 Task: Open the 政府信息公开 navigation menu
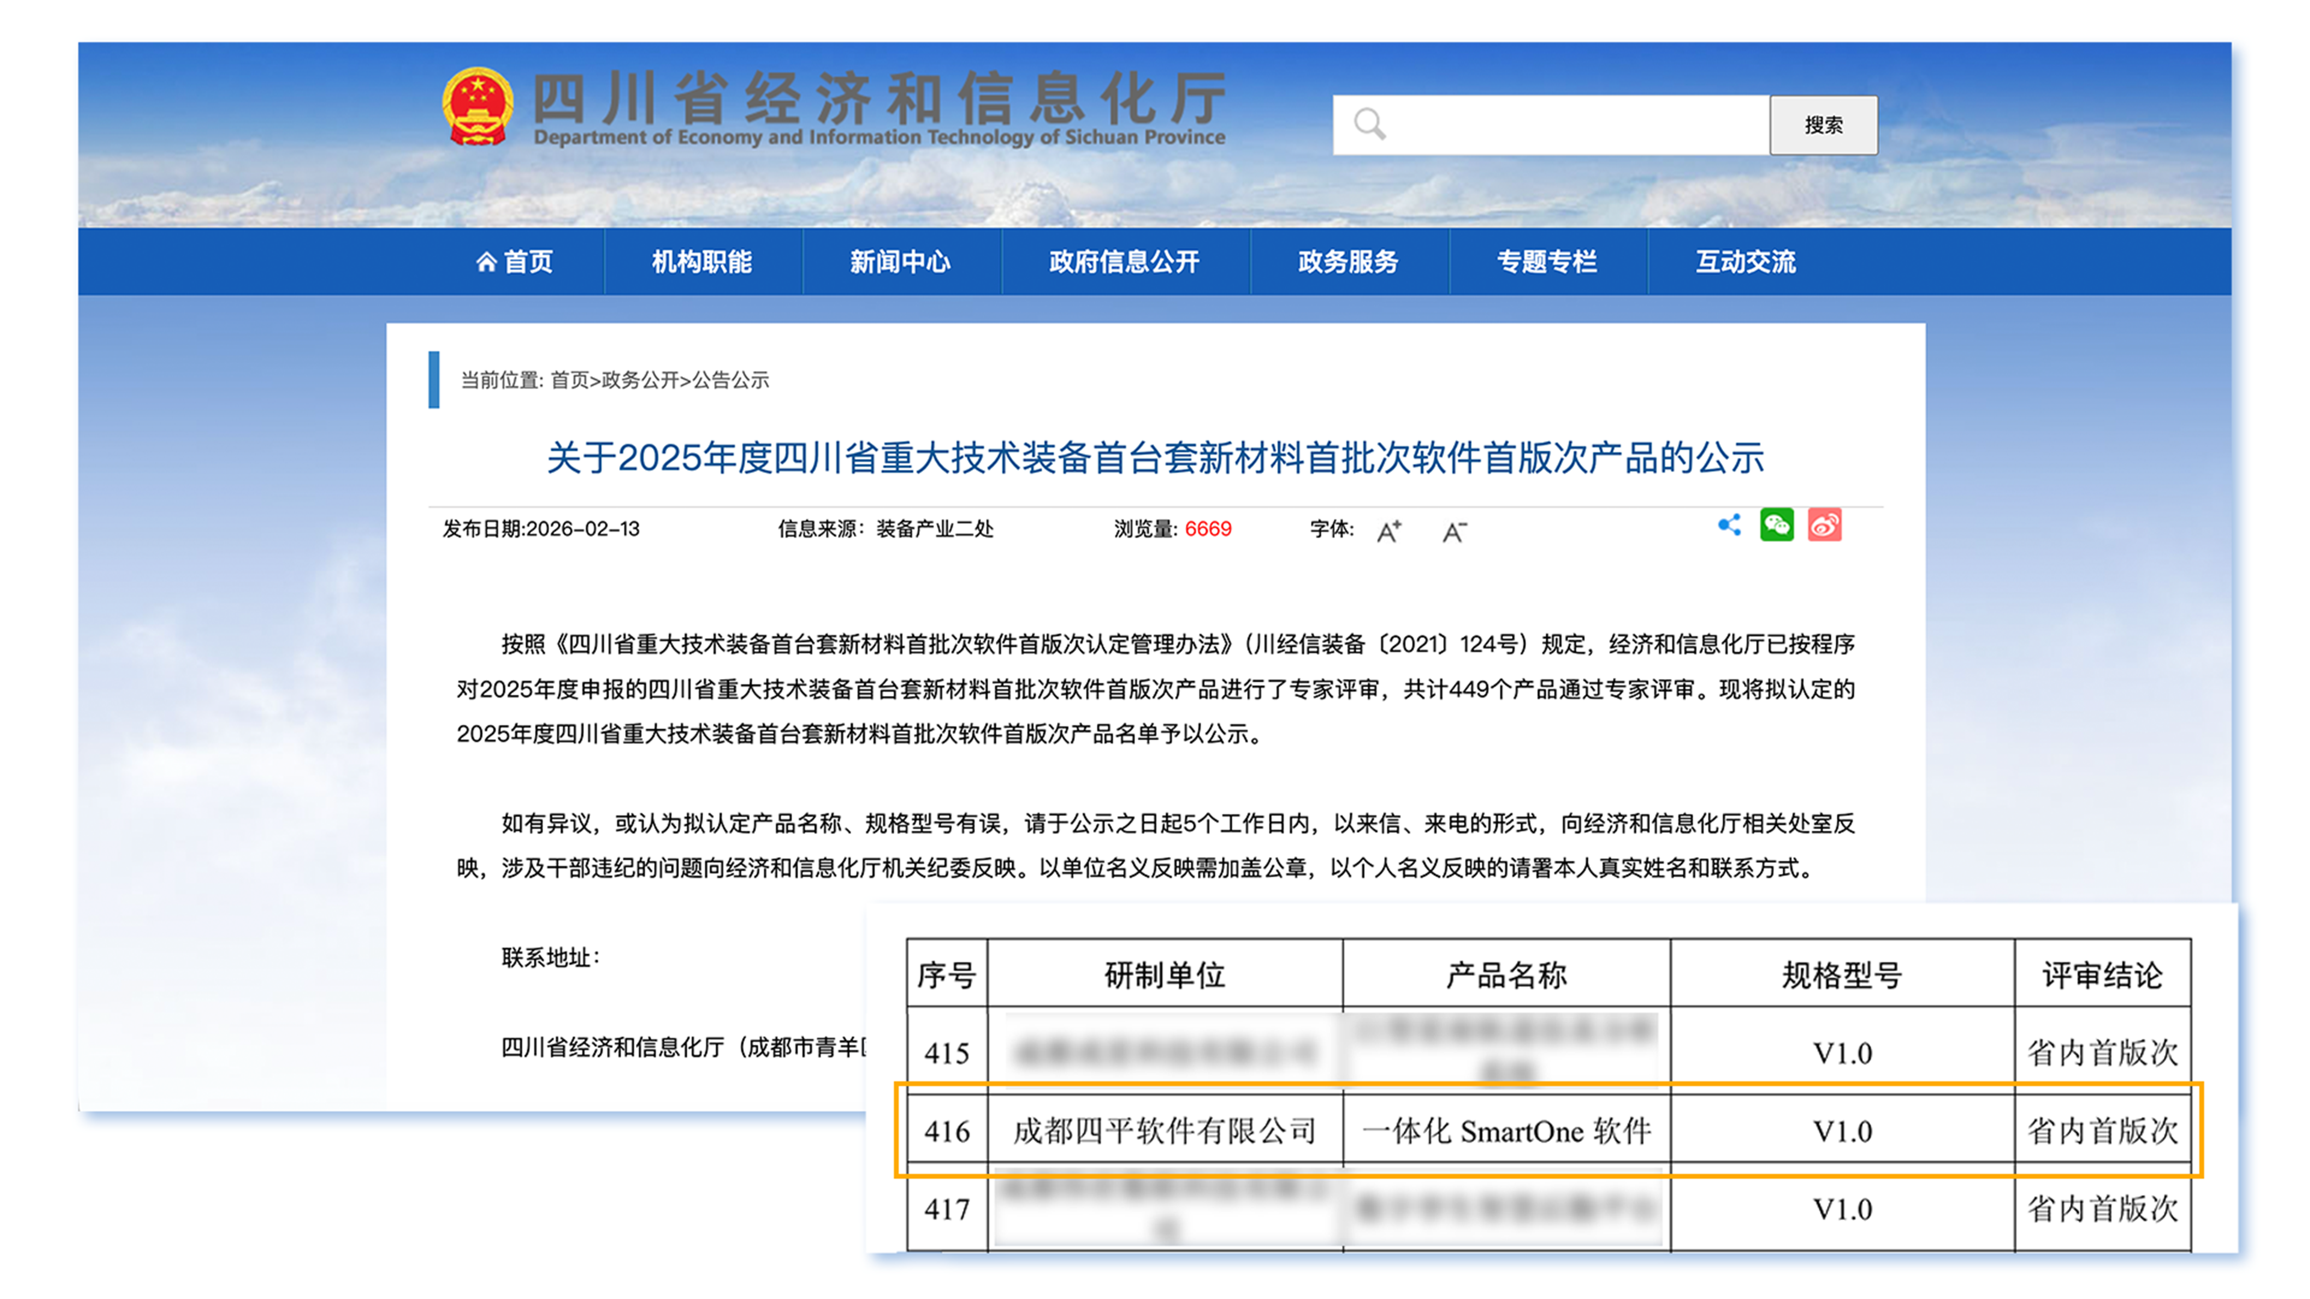pyautogui.click(x=1124, y=262)
